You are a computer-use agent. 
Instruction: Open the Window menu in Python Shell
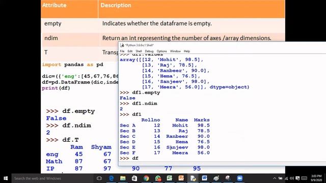coord(175,51)
